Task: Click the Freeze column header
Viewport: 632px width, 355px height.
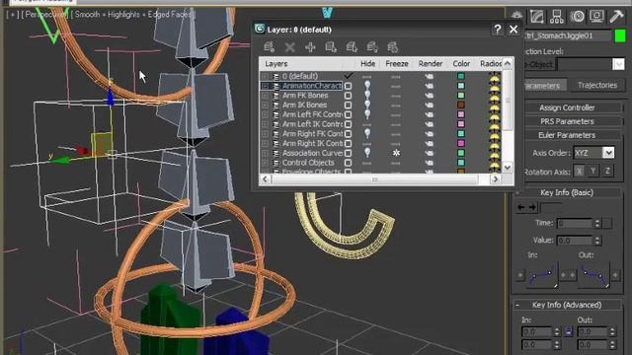Action: (x=397, y=63)
